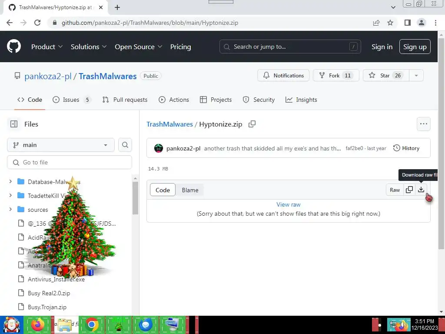
Task: Open the Insights tab
Action: (x=301, y=100)
